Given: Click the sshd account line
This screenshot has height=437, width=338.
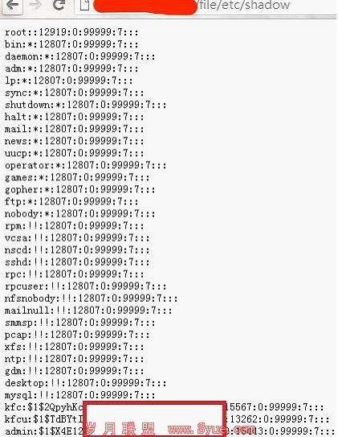Looking at the screenshot, I should [77, 262].
